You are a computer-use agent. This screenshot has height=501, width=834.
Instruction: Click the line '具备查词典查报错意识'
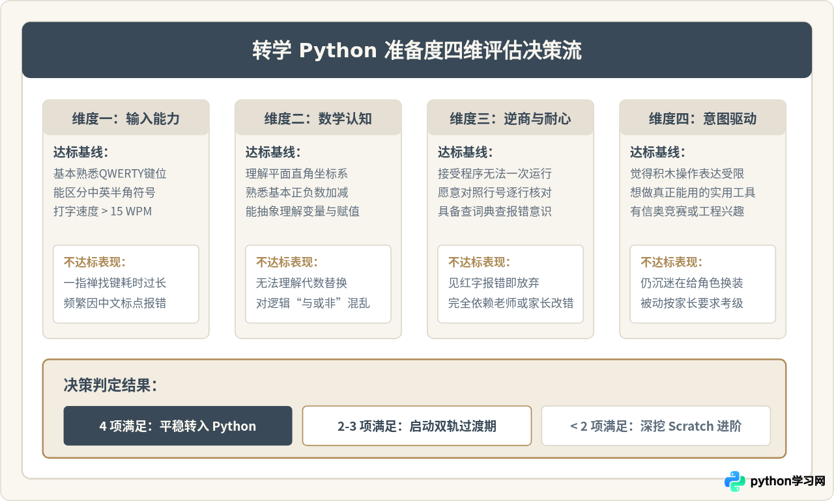tap(495, 211)
